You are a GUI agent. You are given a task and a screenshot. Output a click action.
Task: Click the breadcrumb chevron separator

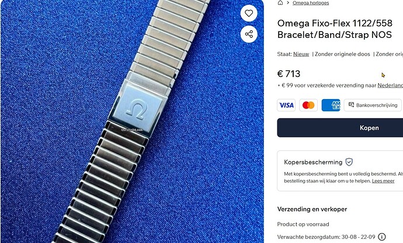[288, 2]
